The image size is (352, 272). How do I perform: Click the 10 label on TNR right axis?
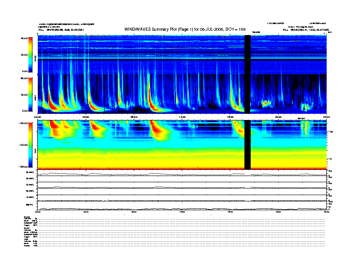coord(330,159)
